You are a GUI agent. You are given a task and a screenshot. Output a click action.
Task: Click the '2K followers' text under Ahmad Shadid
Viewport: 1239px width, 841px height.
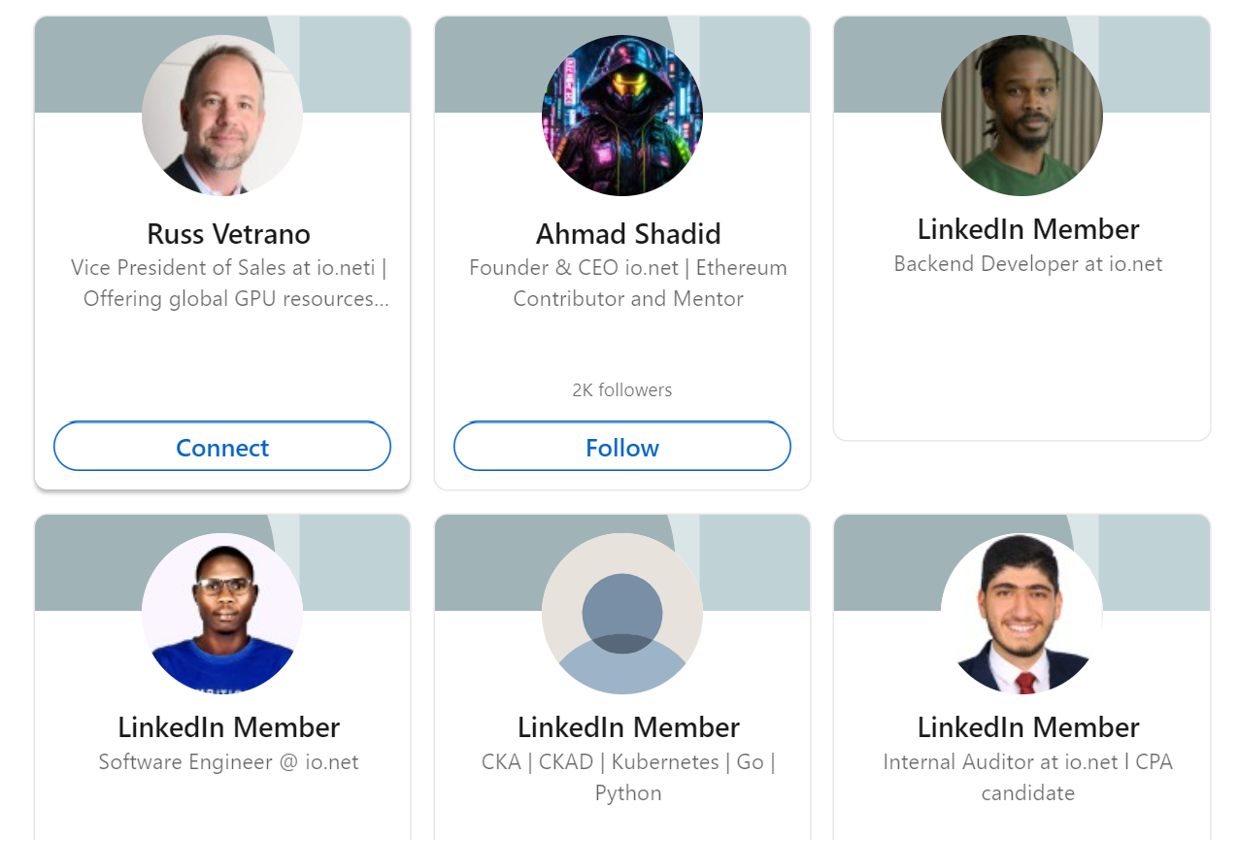621,389
